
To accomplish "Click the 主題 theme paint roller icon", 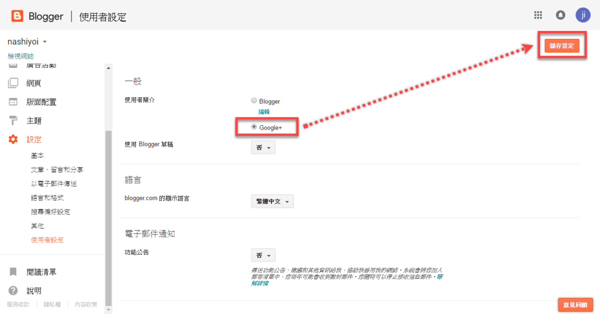I will (13, 120).
